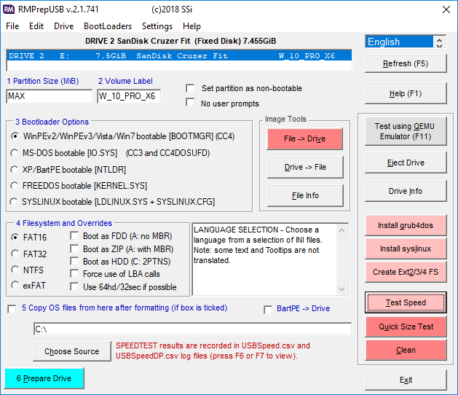458x395 pixels.
Task: Open the BootLoaders menu
Action: (108, 26)
